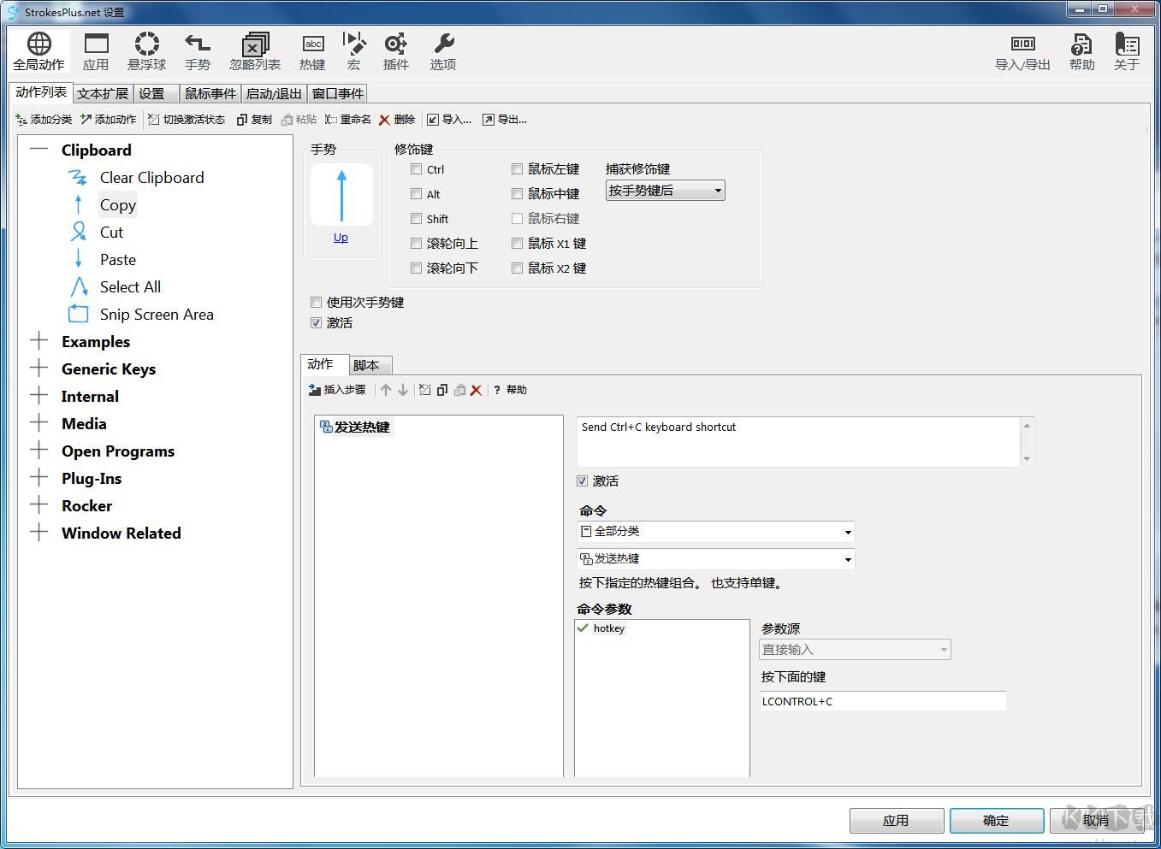Open the 参数源 direct input dropdown
The width and height of the screenshot is (1161, 849).
[853, 649]
